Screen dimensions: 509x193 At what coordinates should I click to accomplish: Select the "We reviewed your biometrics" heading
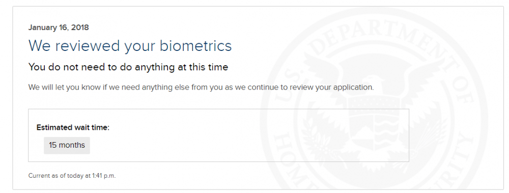[130, 46]
